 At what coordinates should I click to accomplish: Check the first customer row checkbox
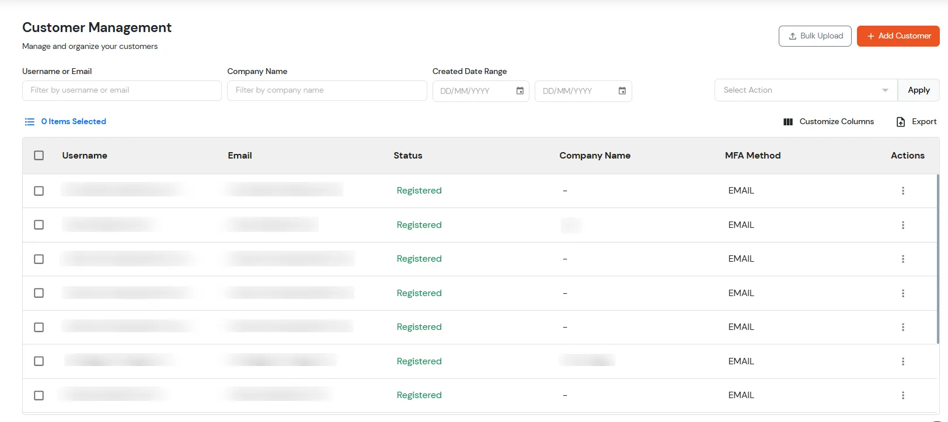pos(39,191)
